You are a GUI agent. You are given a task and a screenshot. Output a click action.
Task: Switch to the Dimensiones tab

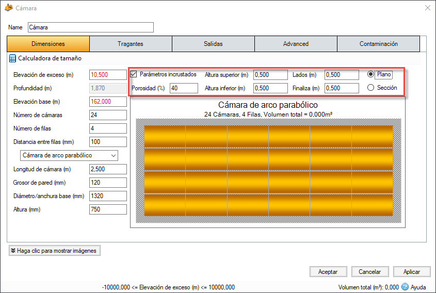(48, 44)
